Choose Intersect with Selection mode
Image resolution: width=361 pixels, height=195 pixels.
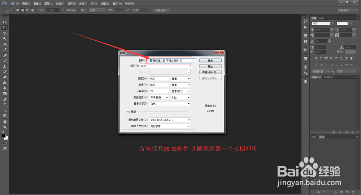32,10
